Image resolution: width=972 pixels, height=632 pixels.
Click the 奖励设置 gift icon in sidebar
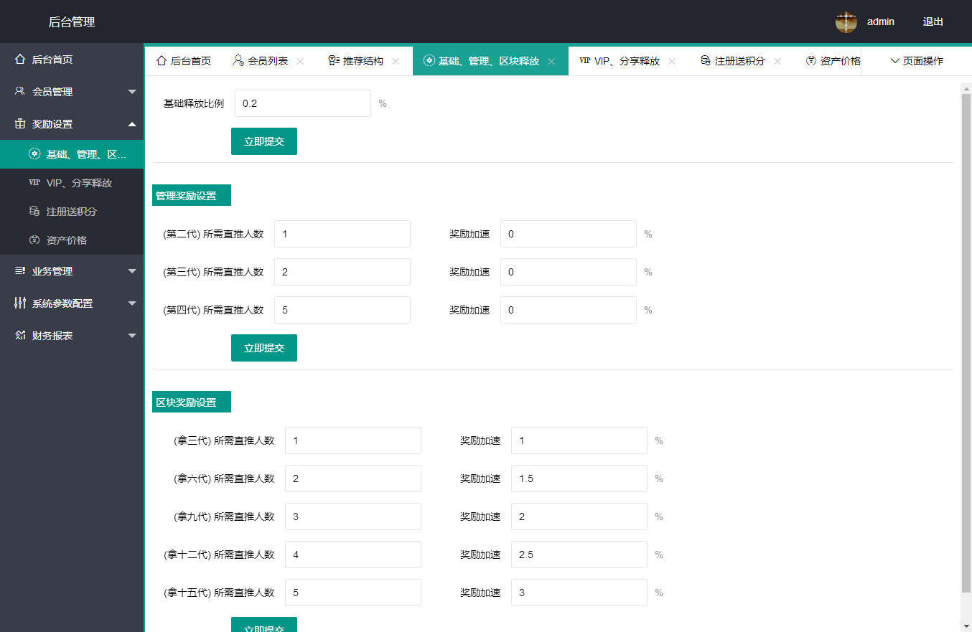(x=20, y=124)
